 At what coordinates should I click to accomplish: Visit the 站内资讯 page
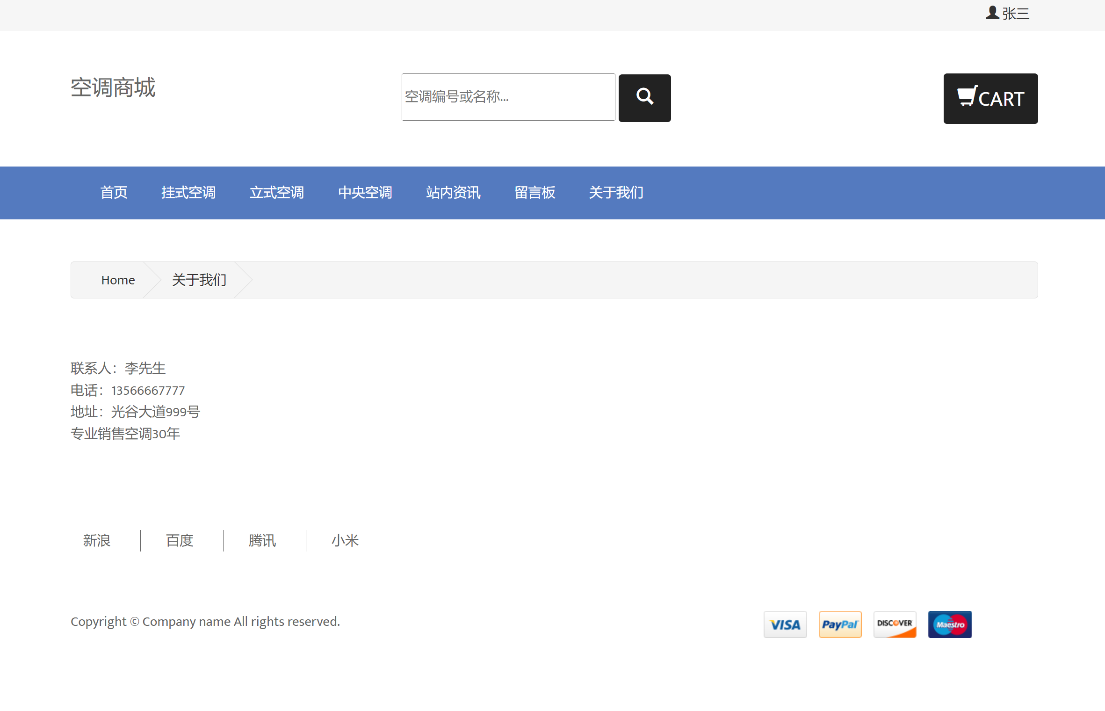453,193
